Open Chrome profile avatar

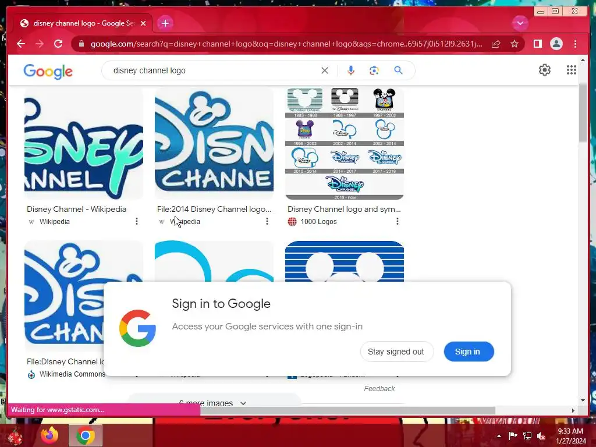coord(556,44)
